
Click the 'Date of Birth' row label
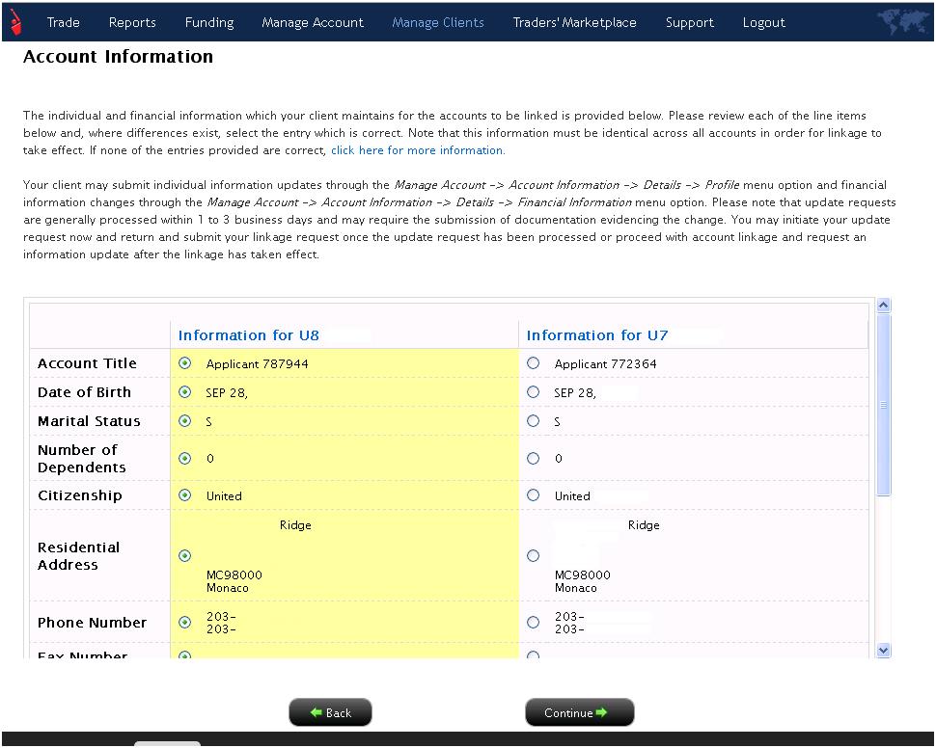(84, 392)
